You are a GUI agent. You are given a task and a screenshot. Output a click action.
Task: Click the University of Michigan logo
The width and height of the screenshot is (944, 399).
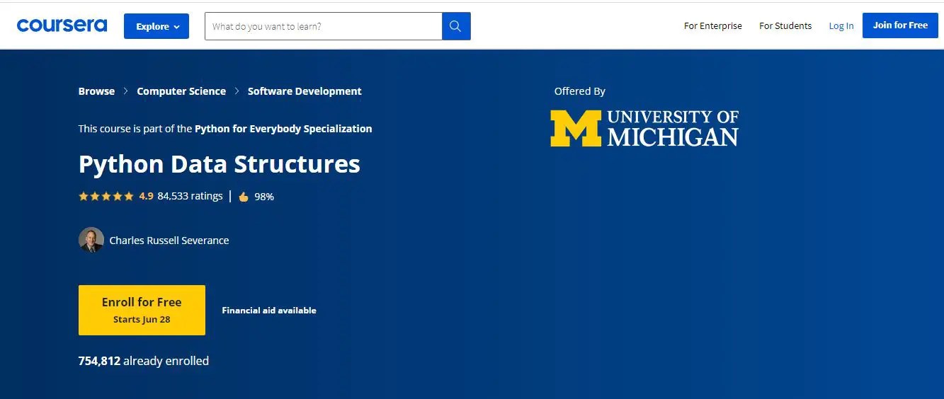tap(644, 128)
